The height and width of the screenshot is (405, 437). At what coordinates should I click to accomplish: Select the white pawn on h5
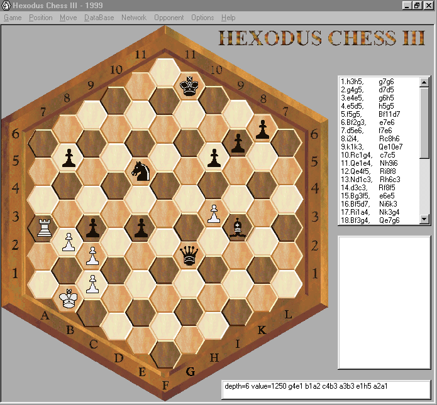pos(214,213)
